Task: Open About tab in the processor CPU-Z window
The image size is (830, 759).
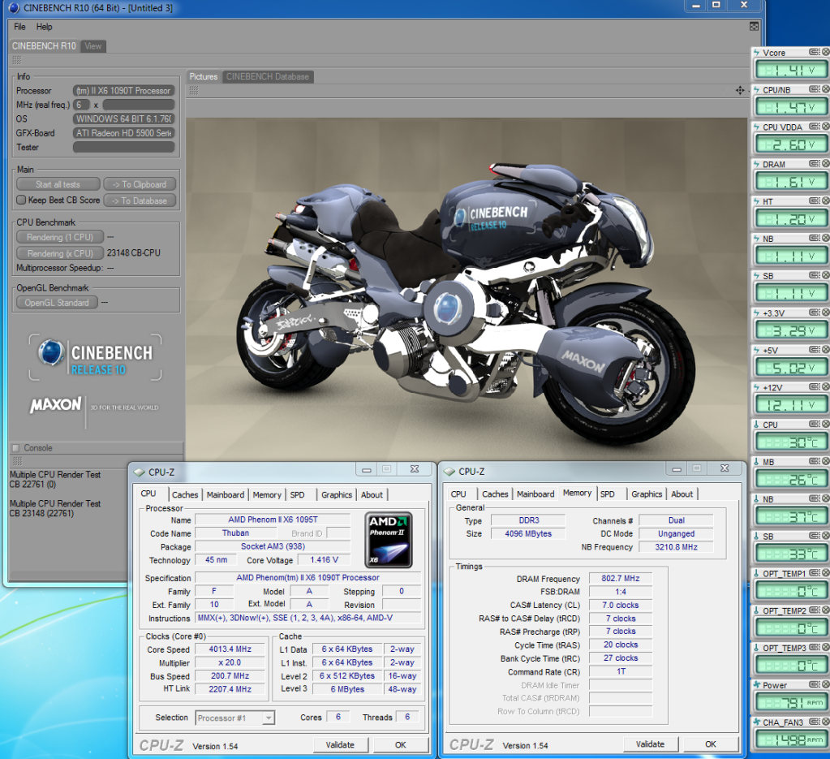Action: (372, 494)
